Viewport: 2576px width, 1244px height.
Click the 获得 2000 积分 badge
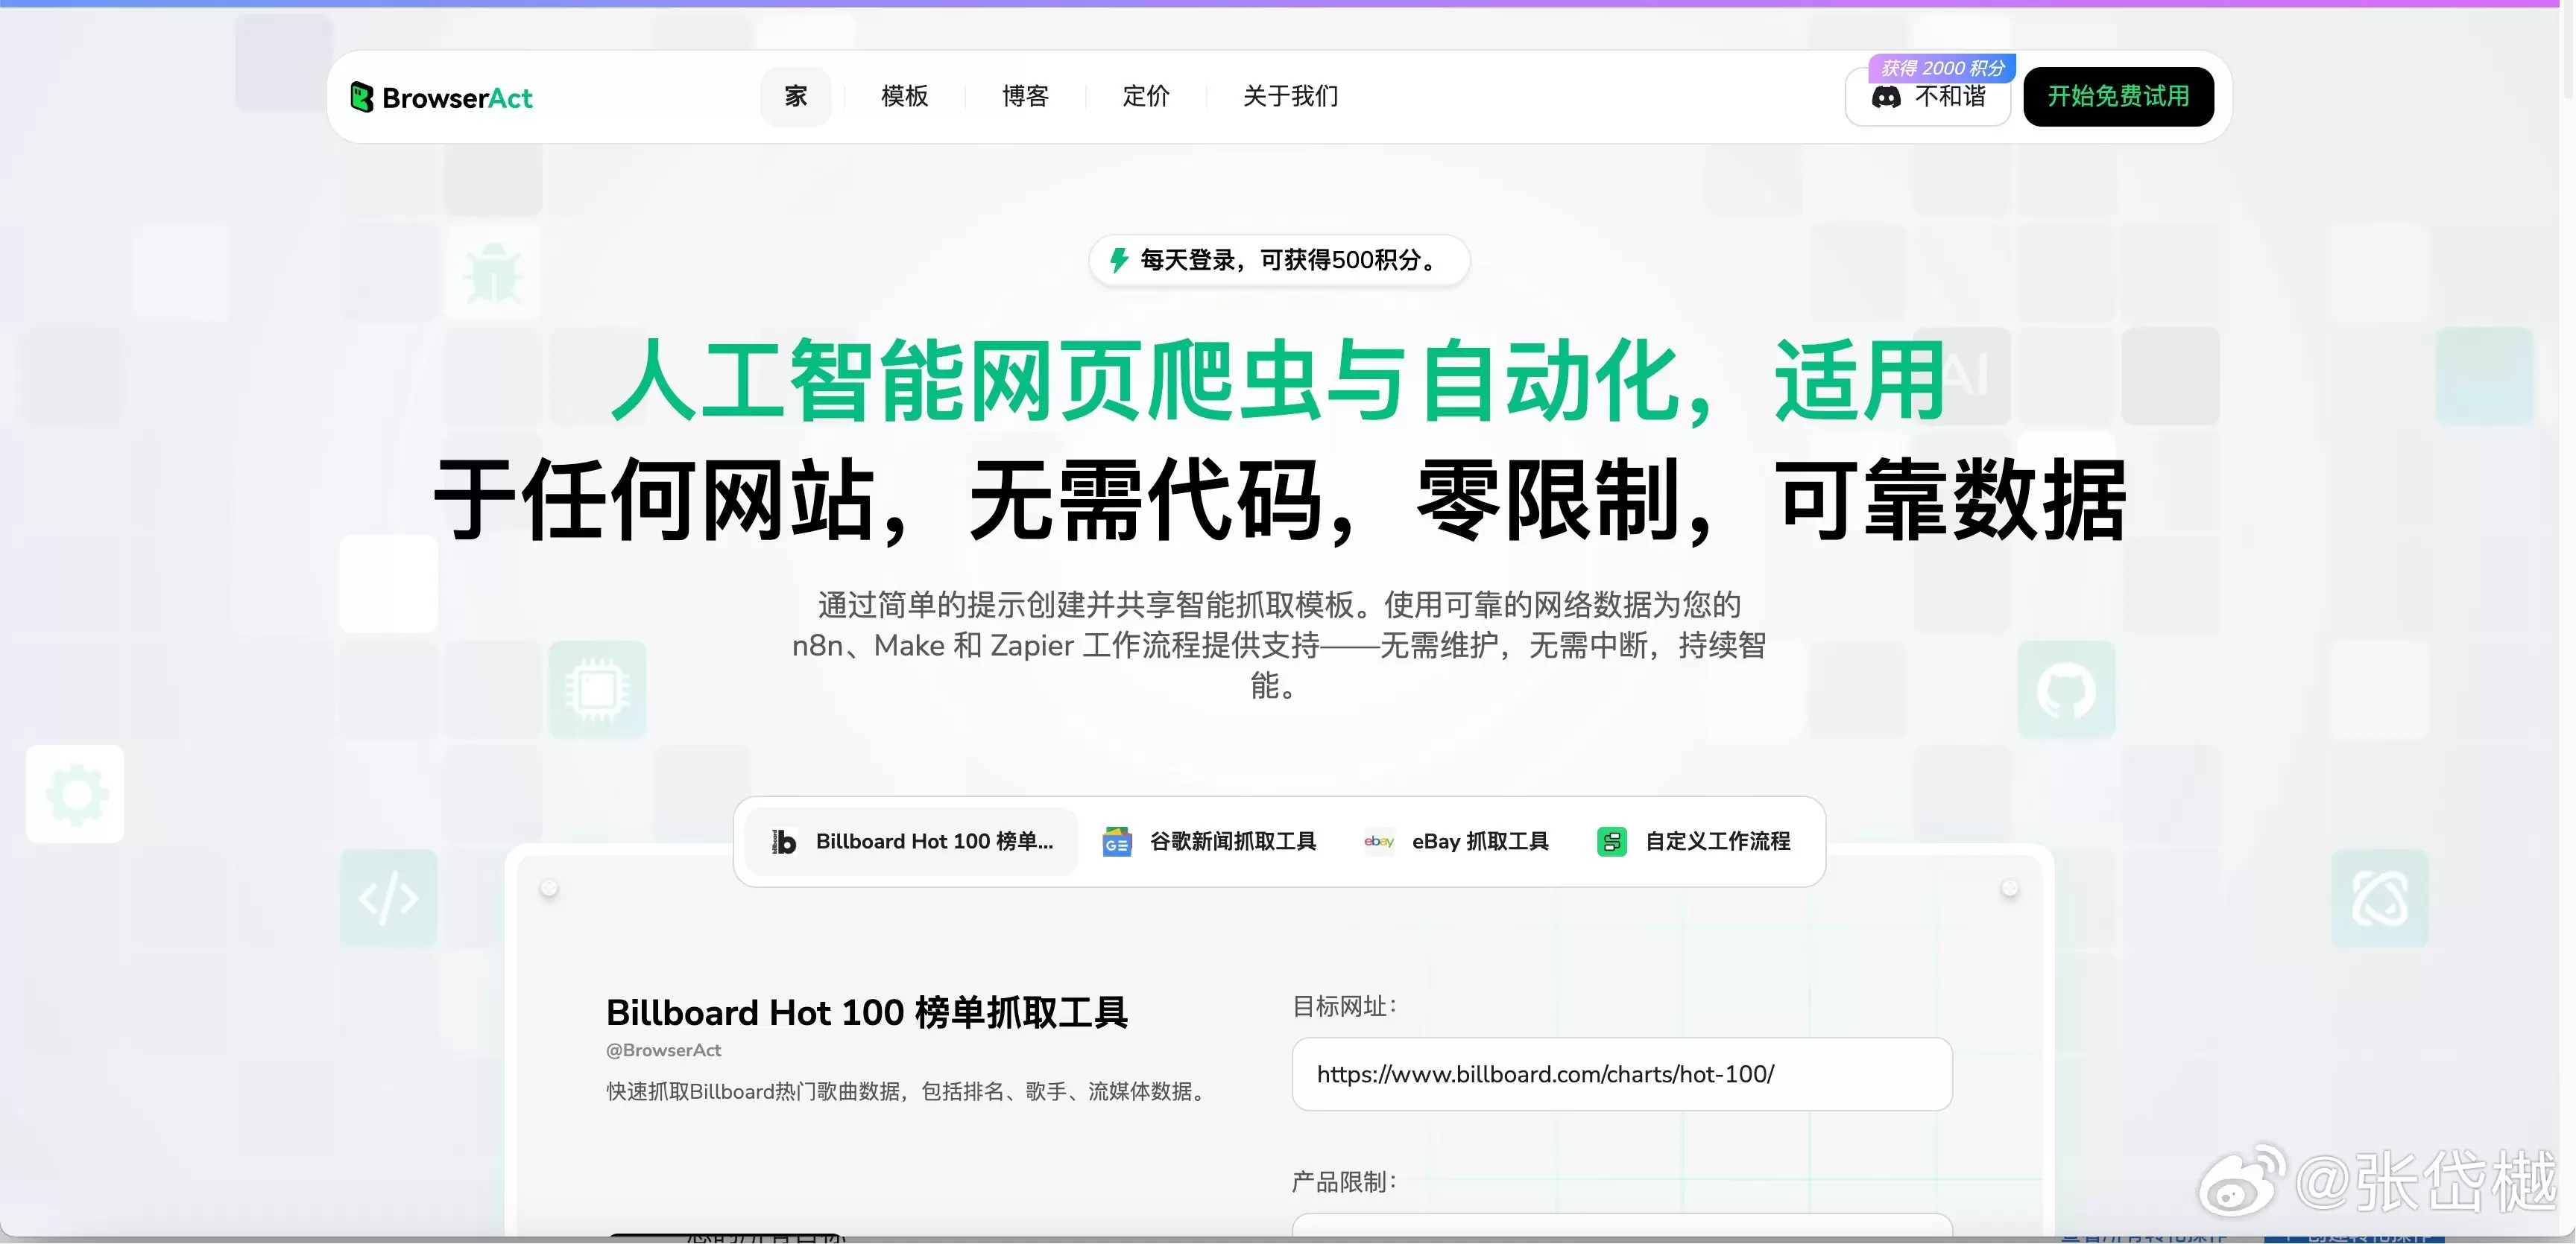point(1942,68)
